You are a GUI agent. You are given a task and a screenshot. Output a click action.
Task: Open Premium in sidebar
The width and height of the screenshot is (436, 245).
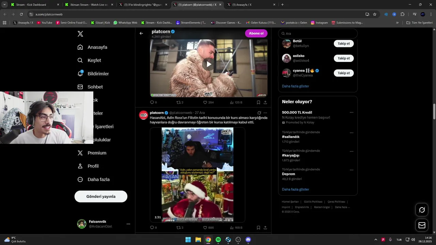click(x=92, y=153)
